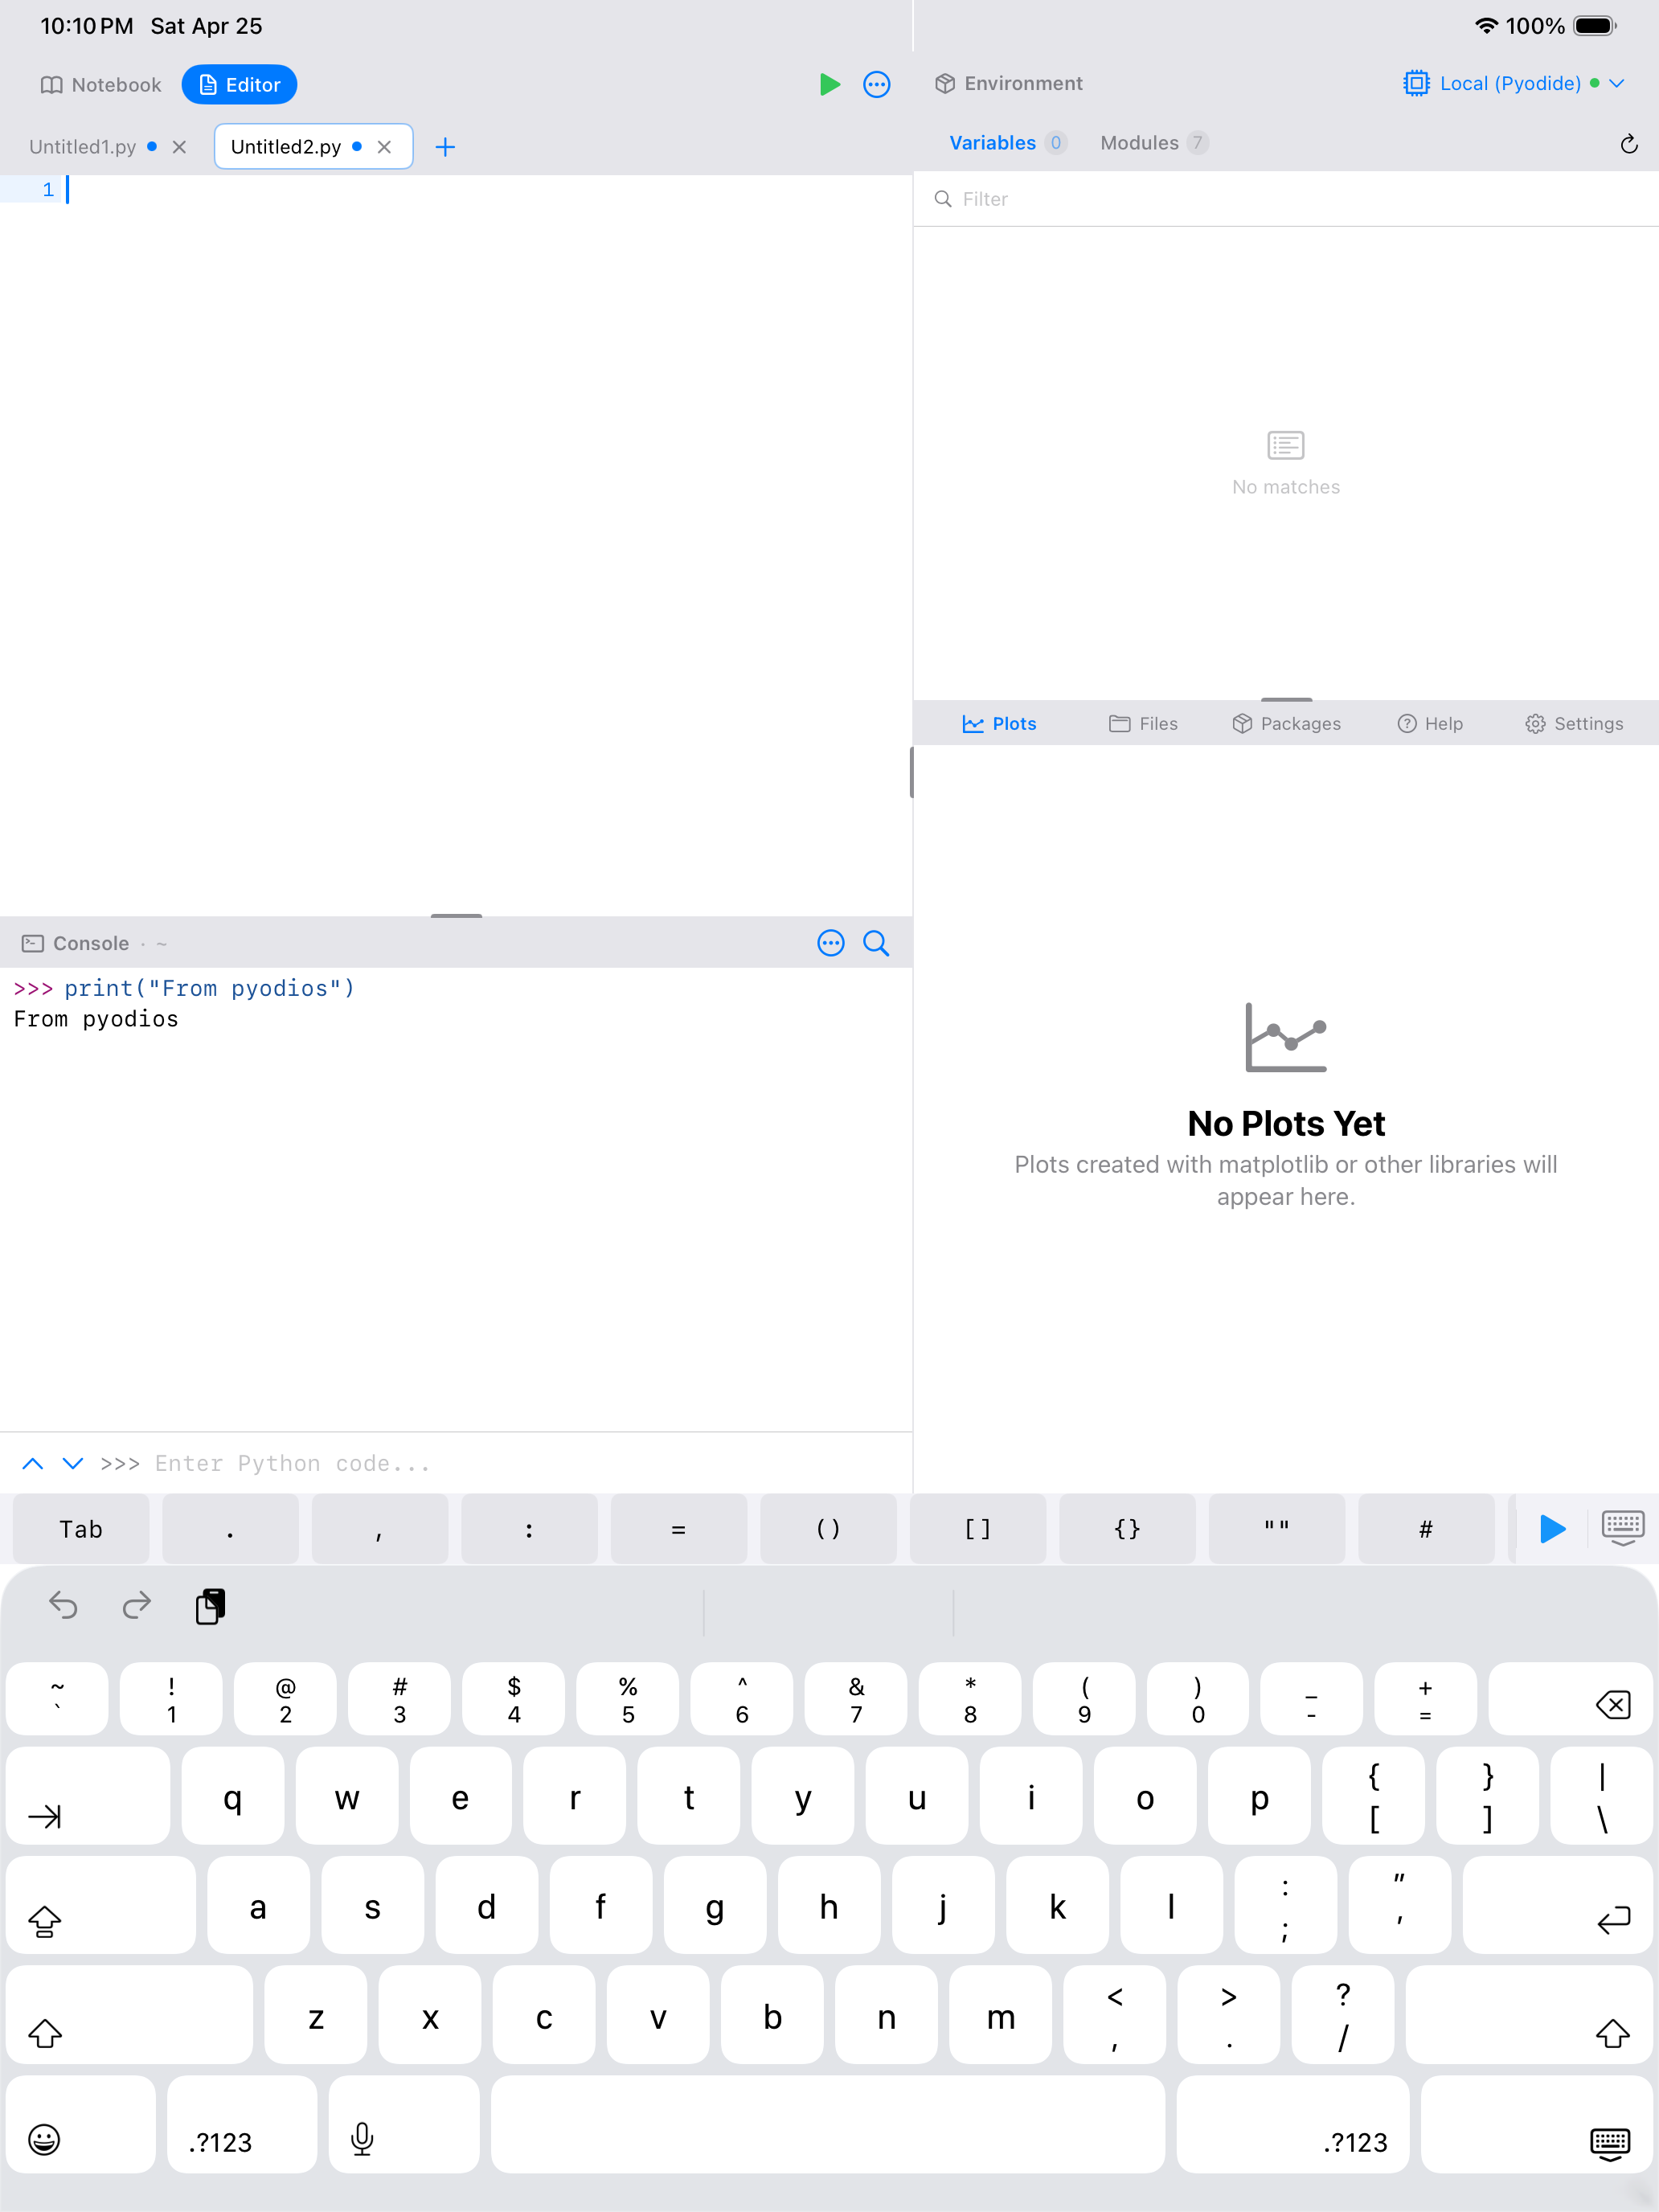
Task: Toggle caps lock key
Action: pos(100,1905)
